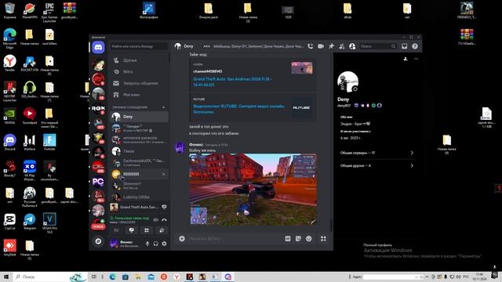Click the Discord header search field
Image resolution: width=502 pixels, height=282 pixels.
click(x=377, y=46)
